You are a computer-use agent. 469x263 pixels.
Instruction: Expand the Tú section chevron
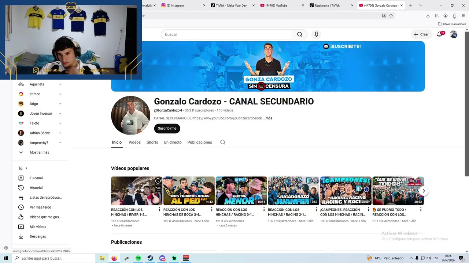click(26, 168)
